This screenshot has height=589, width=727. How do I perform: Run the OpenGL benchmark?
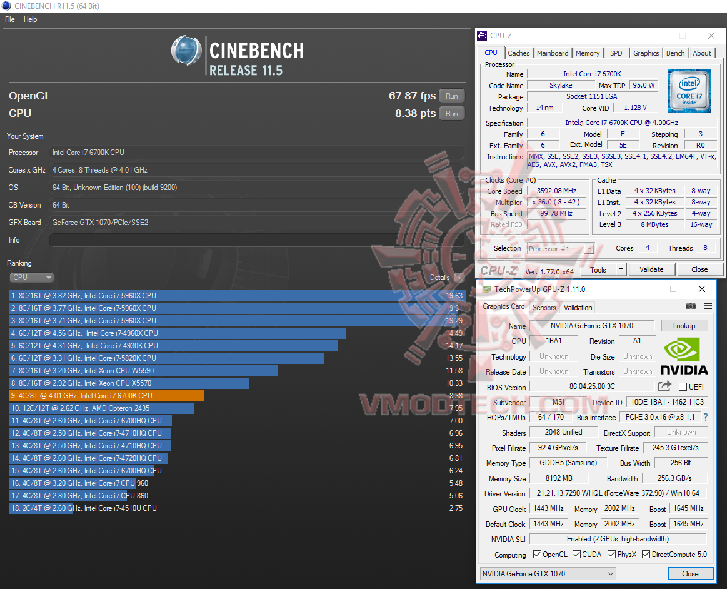point(451,96)
